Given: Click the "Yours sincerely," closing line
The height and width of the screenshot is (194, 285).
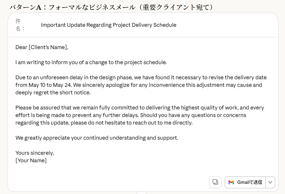Looking at the screenshot, I should [35, 153].
